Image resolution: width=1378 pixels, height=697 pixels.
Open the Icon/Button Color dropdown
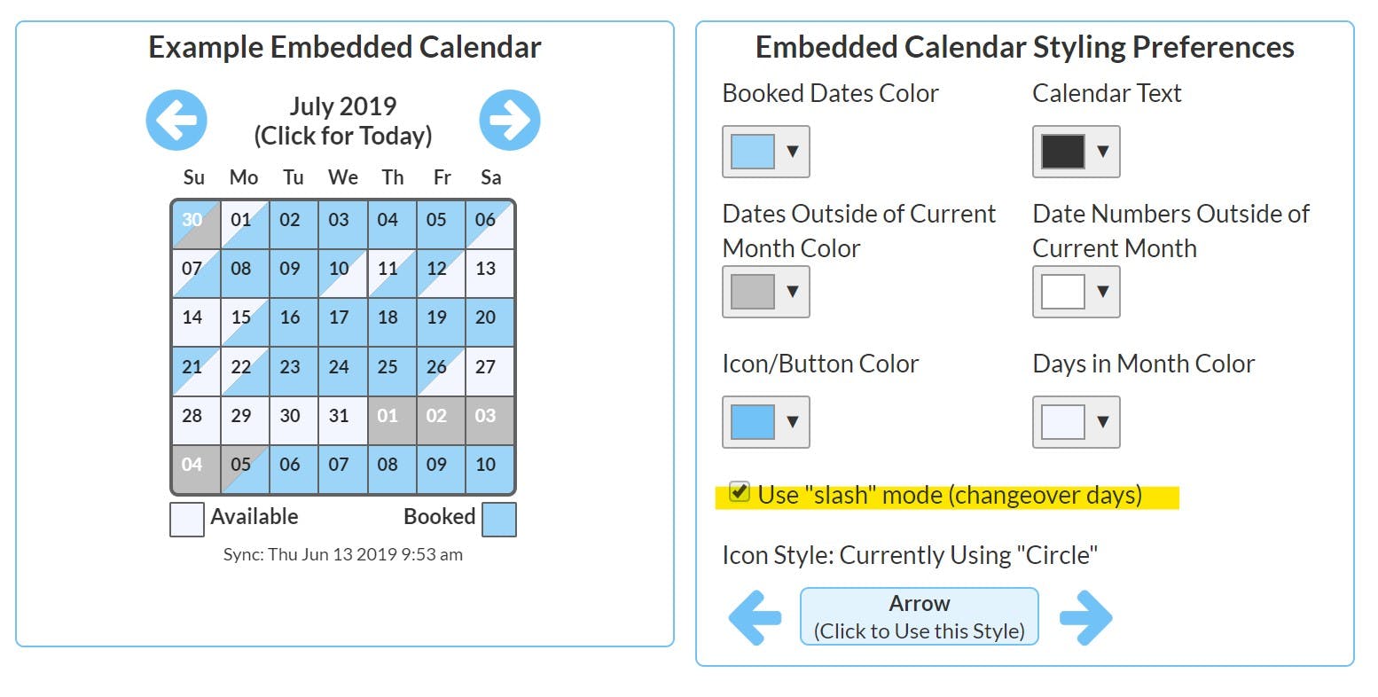[794, 421]
